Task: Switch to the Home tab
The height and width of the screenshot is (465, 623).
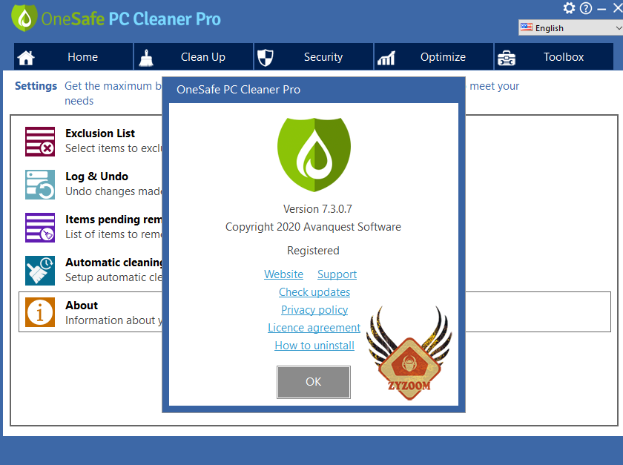Action: (73, 57)
